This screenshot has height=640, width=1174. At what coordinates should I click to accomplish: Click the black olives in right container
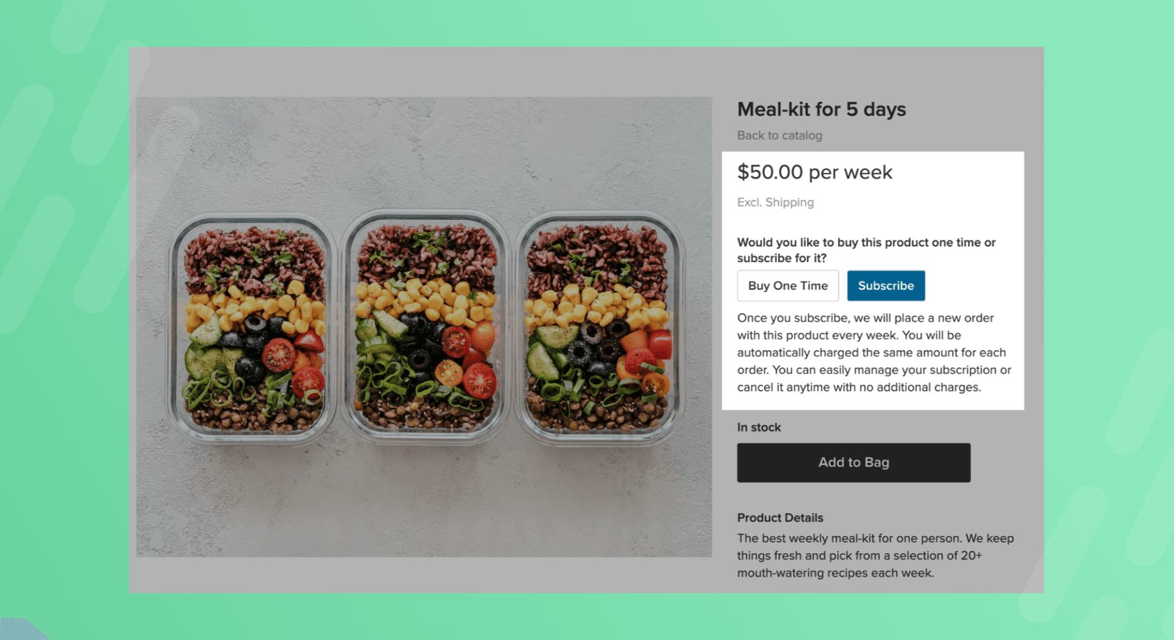tap(593, 348)
